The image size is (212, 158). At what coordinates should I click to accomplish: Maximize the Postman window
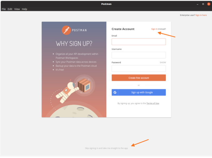coord(203,4)
